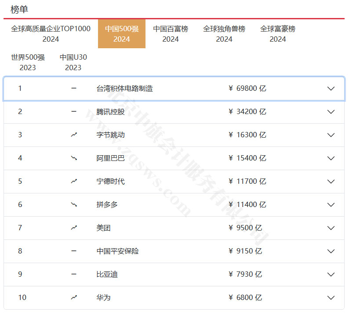Click company name 美团
Image resolution: width=349 pixels, height=314 pixels.
[x=103, y=228]
